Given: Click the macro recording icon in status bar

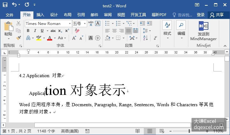Looking at the screenshot, I should pyautogui.click(x=87, y=131).
